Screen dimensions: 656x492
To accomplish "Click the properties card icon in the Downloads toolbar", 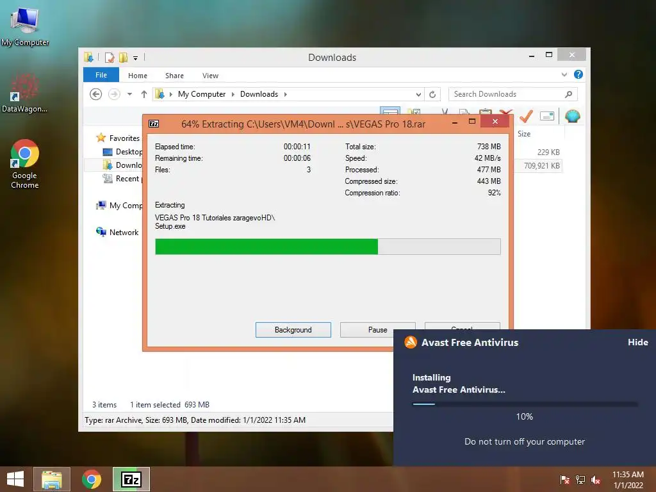I will coord(547,116).
